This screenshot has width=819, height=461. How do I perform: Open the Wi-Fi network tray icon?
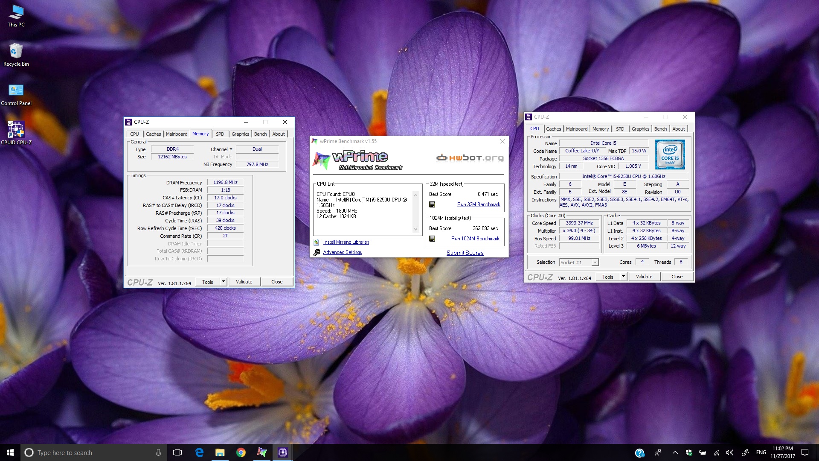coord(717,452)
